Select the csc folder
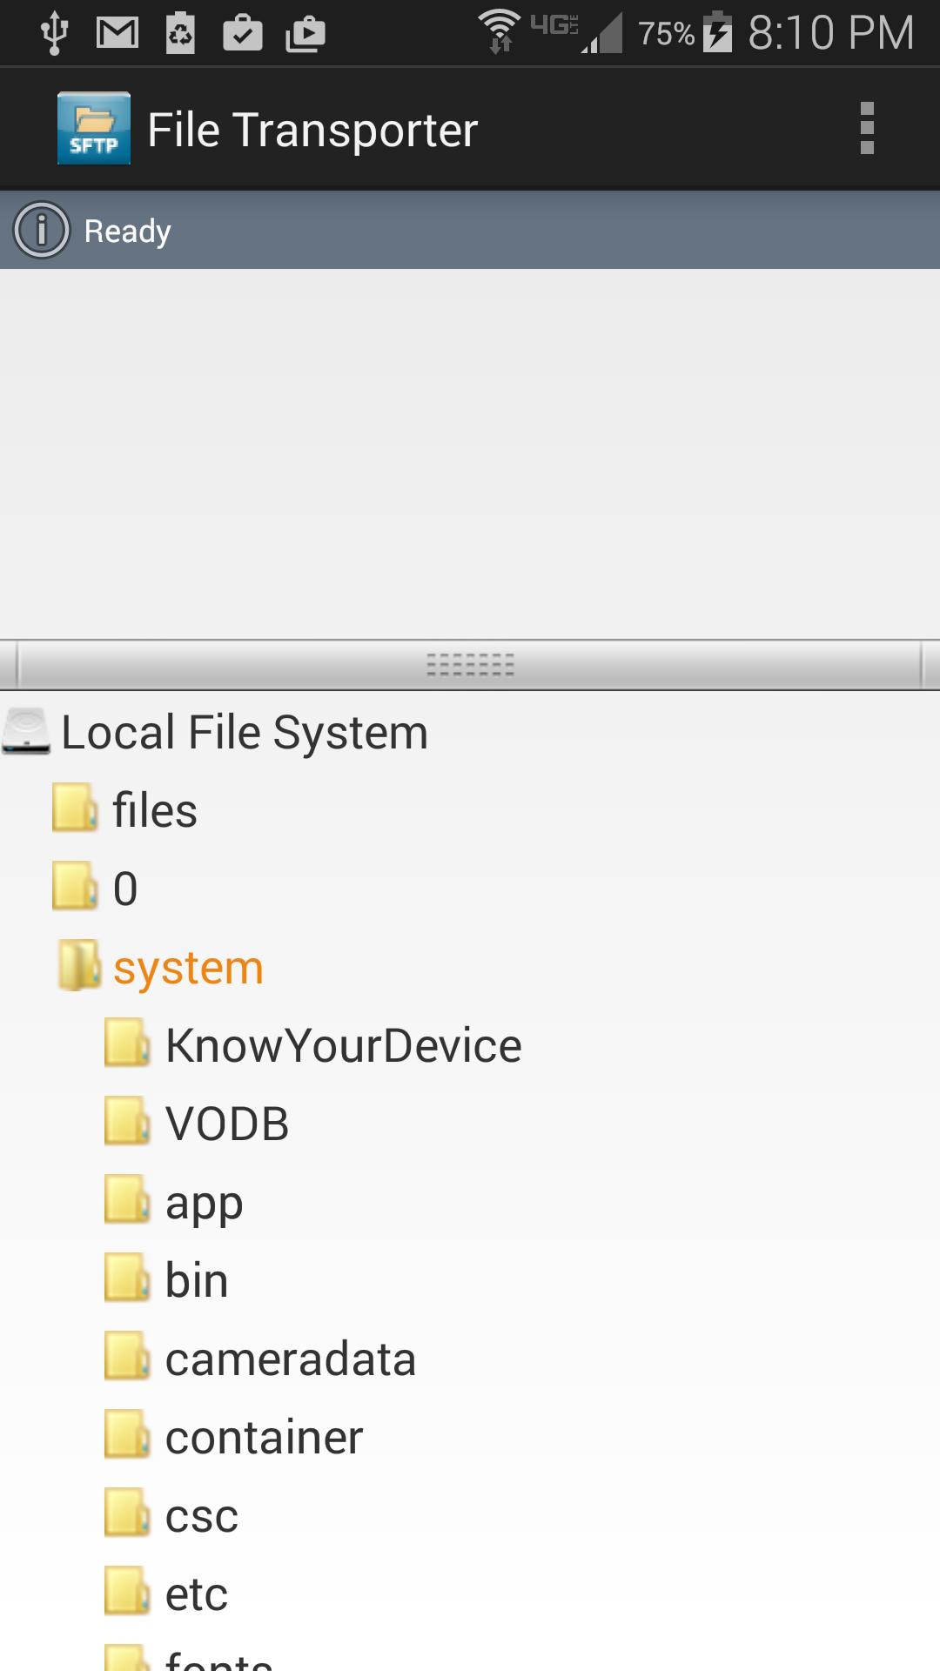940x1671 pixels. pos(202,1515)
